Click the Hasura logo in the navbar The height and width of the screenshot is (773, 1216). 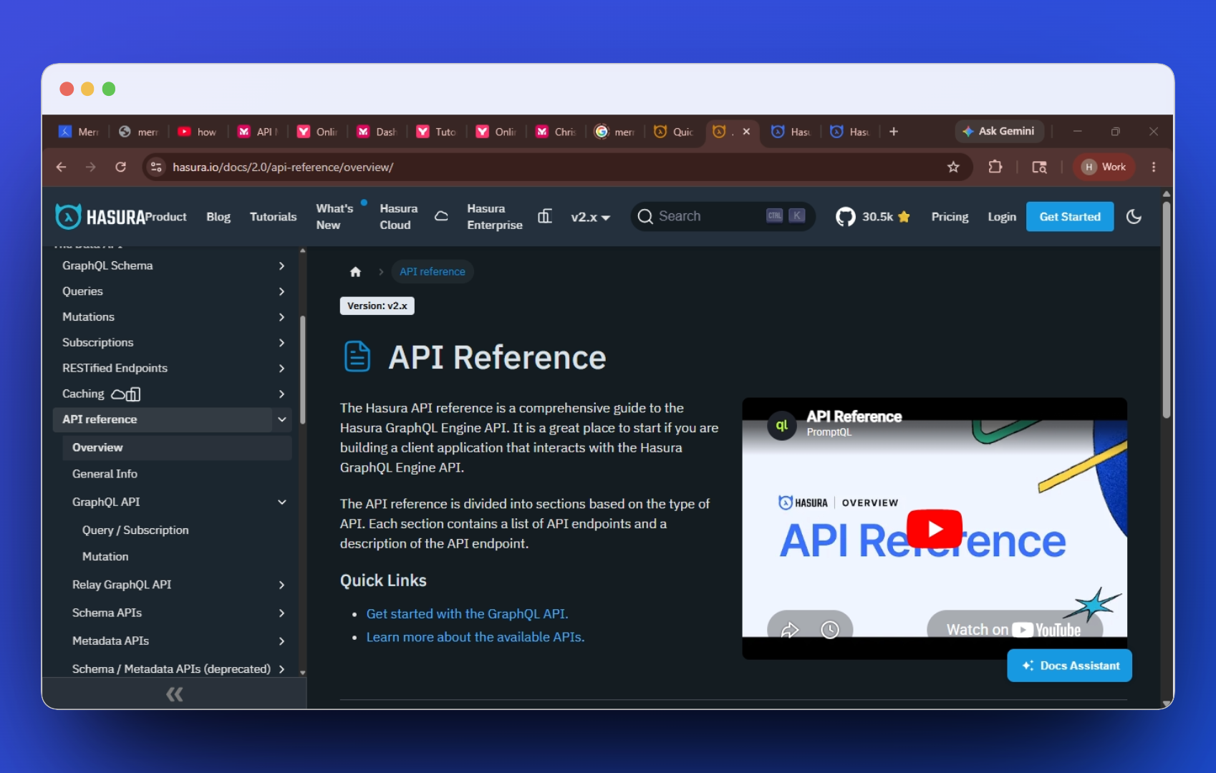click(x=100, y=216)
